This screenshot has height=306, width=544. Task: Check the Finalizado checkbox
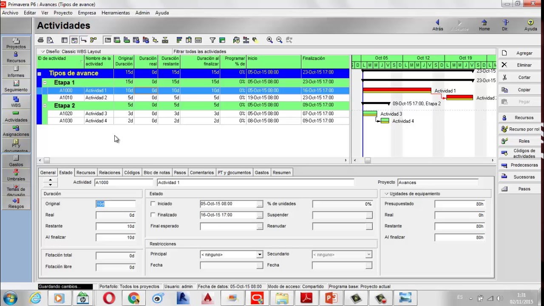pyautogui.click(x=153, y=215)
